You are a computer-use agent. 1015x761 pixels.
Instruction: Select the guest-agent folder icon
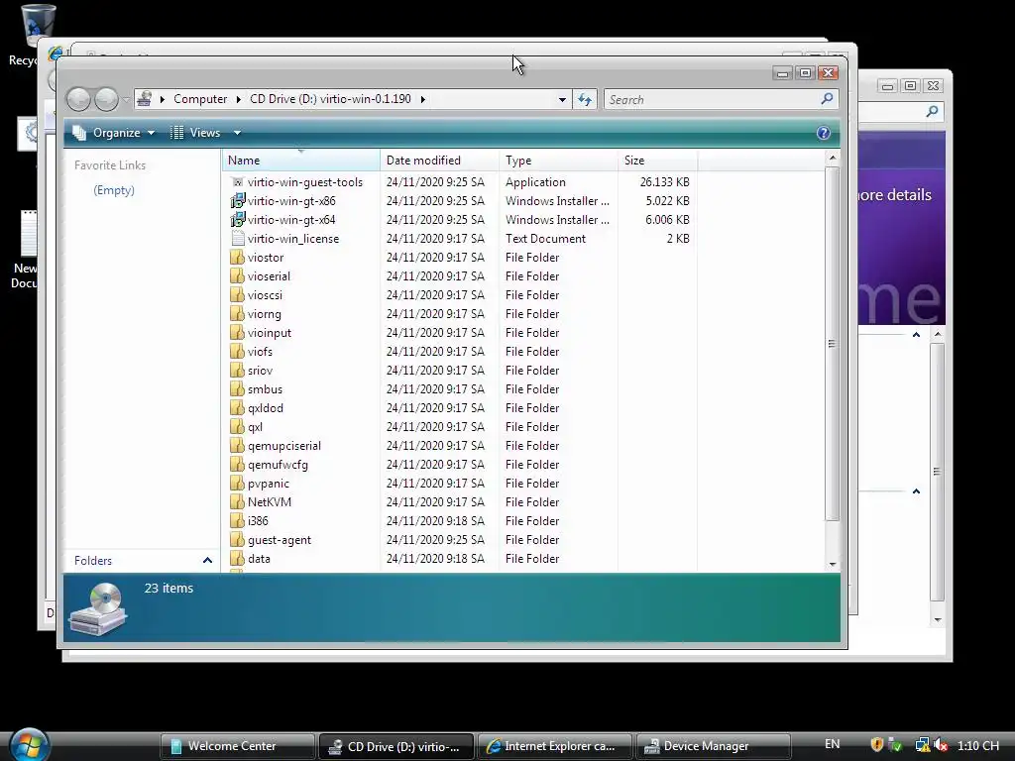click(238, 539)
